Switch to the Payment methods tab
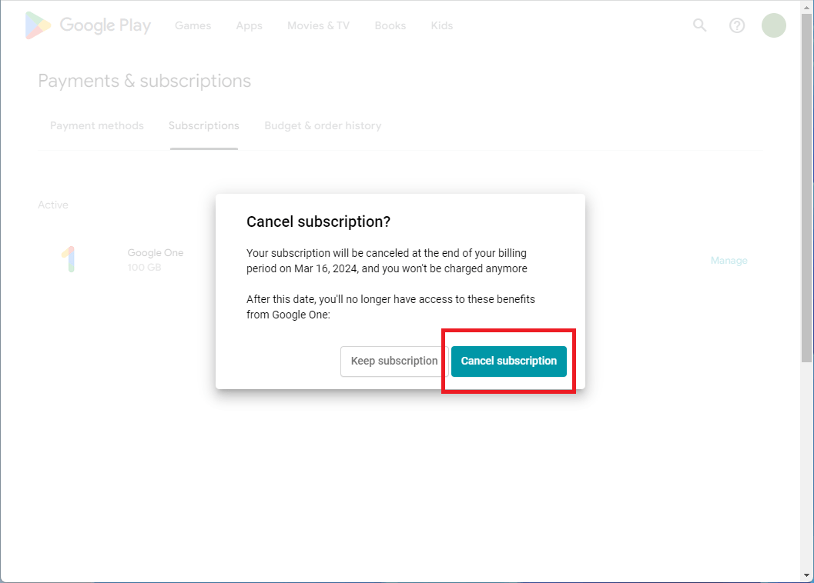 [x=96, y=125]
